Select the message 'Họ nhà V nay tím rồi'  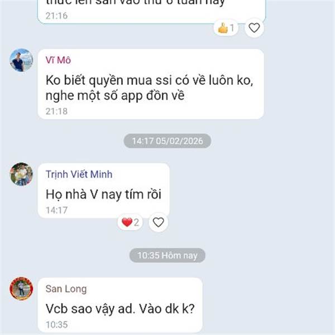tap(104, 190)
